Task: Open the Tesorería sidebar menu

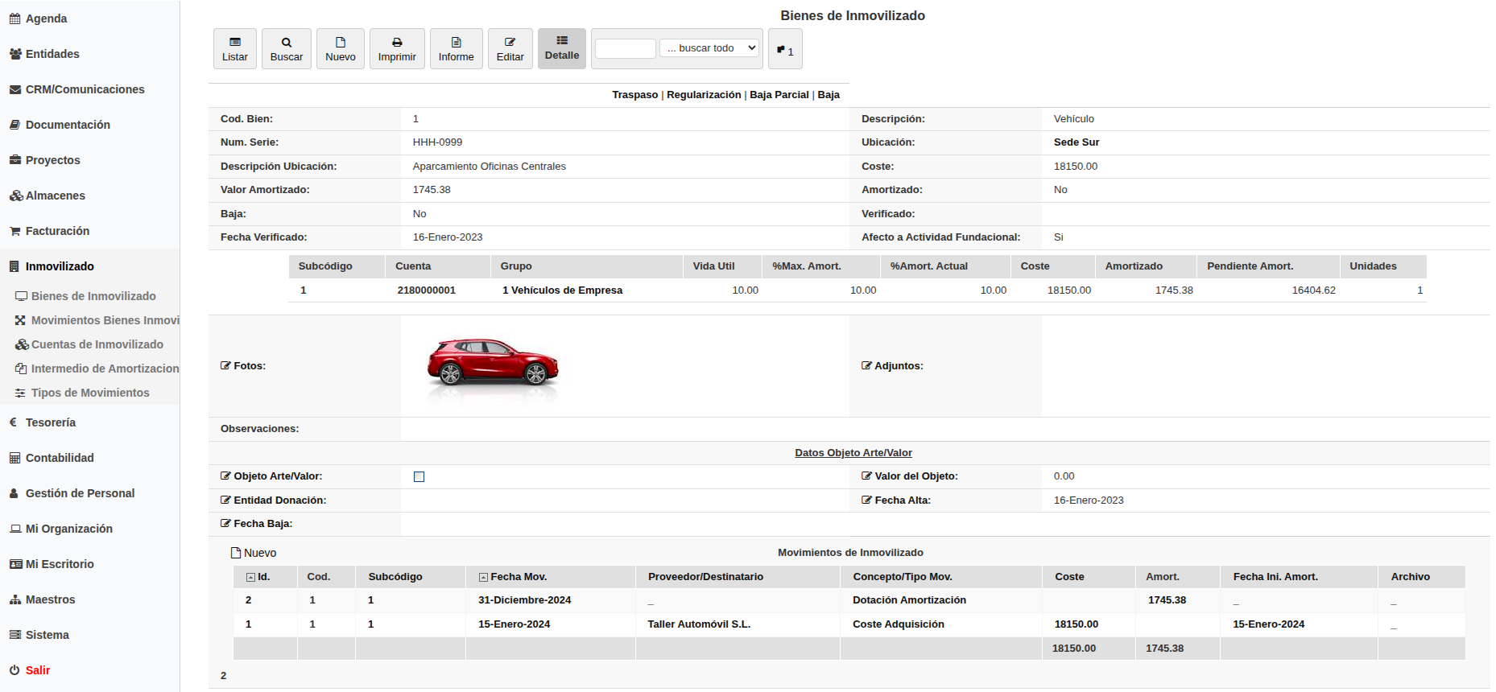Action: click(50, 422)
